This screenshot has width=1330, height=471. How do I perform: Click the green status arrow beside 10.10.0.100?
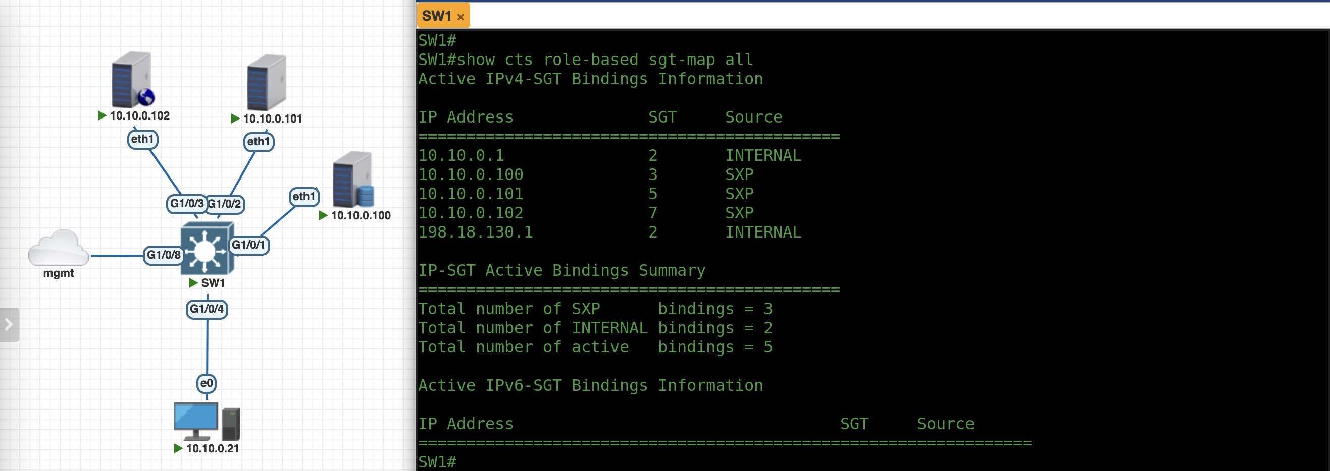tap(323, 216)
